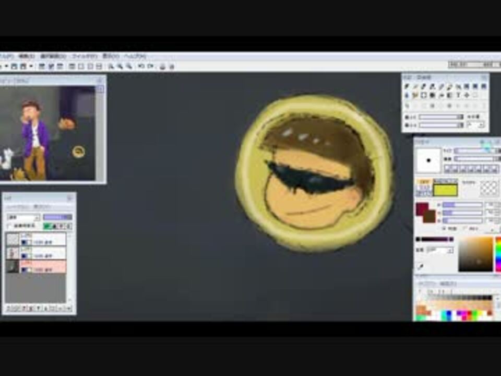Select the first pen tool in the tool panel
Screen dimensions: 501x376
pyautogui.click(x=407, y=86)
